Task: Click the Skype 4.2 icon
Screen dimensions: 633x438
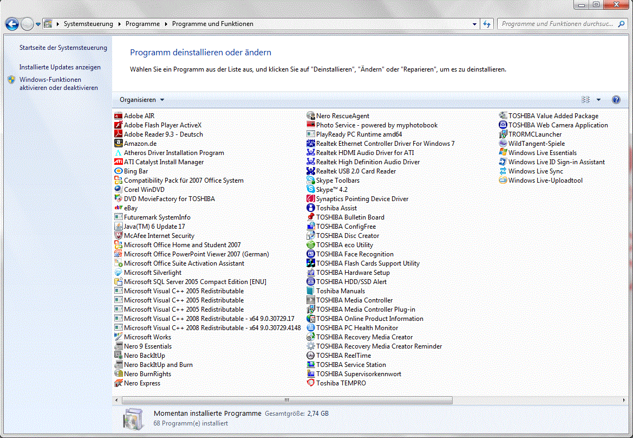Action: coord(310,190)
